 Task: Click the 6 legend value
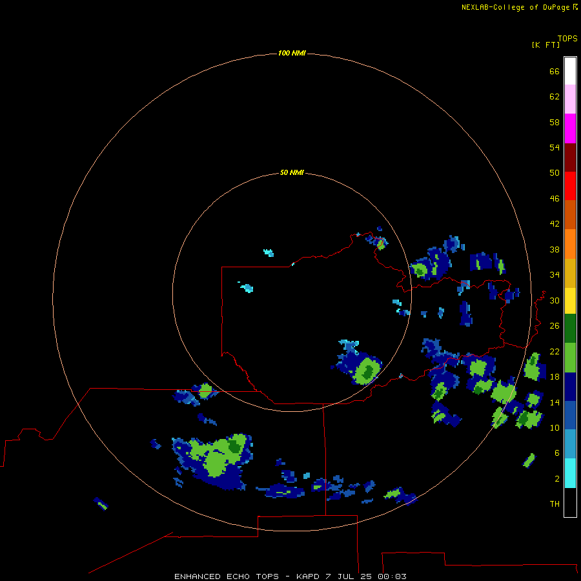coord(556,453)
